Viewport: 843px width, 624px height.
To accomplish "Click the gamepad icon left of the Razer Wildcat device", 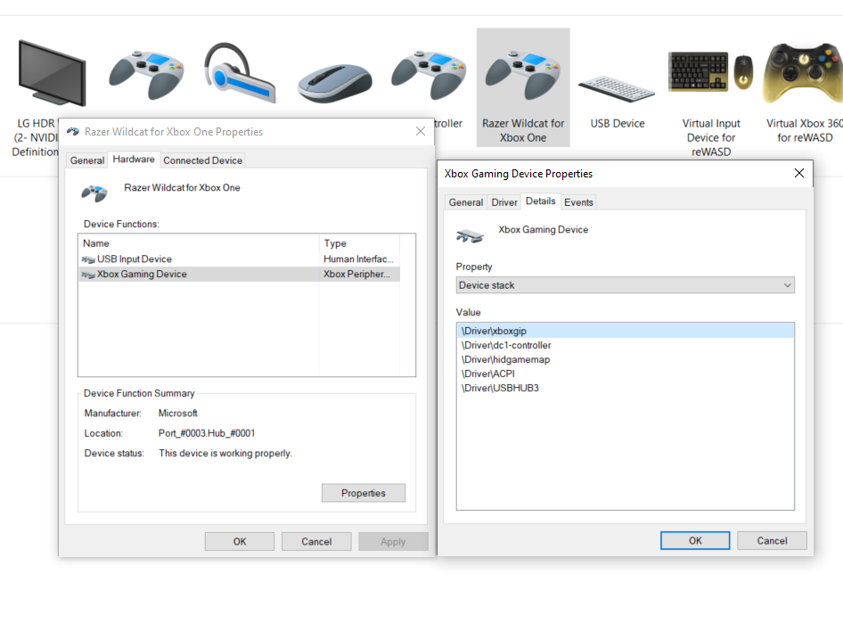I will (x=429, y=75).
